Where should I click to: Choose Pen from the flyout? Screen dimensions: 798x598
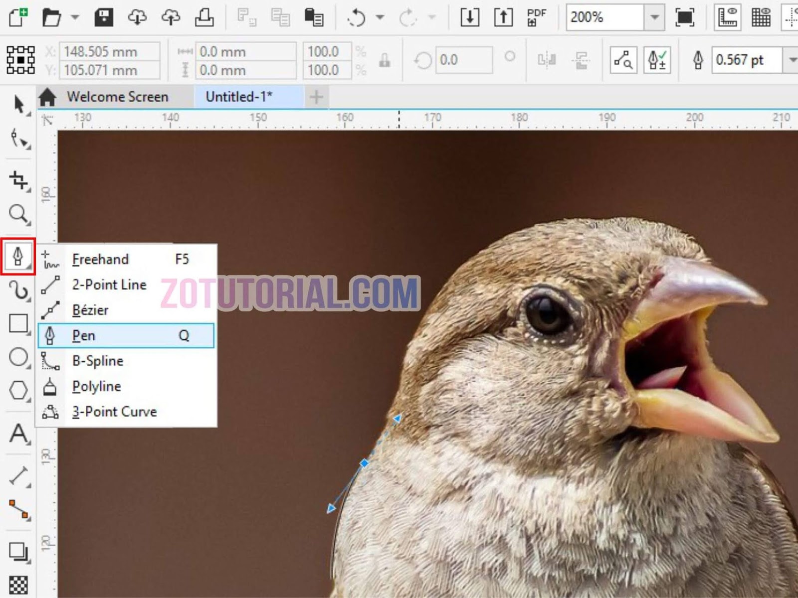126,335
